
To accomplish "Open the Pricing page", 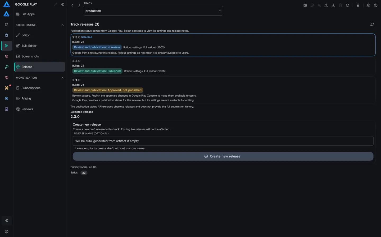I will tap(40, 98).
